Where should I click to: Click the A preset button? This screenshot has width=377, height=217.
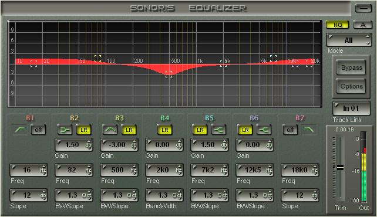click(x=362, y=25)
